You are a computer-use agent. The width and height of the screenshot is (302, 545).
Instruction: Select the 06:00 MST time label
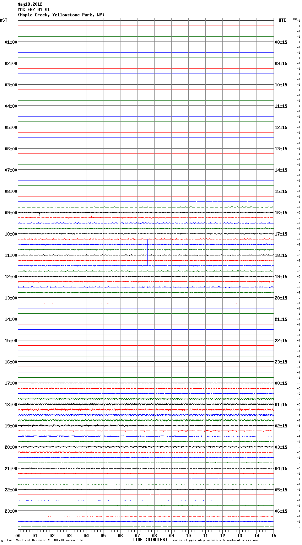click(x=11, y=149)
